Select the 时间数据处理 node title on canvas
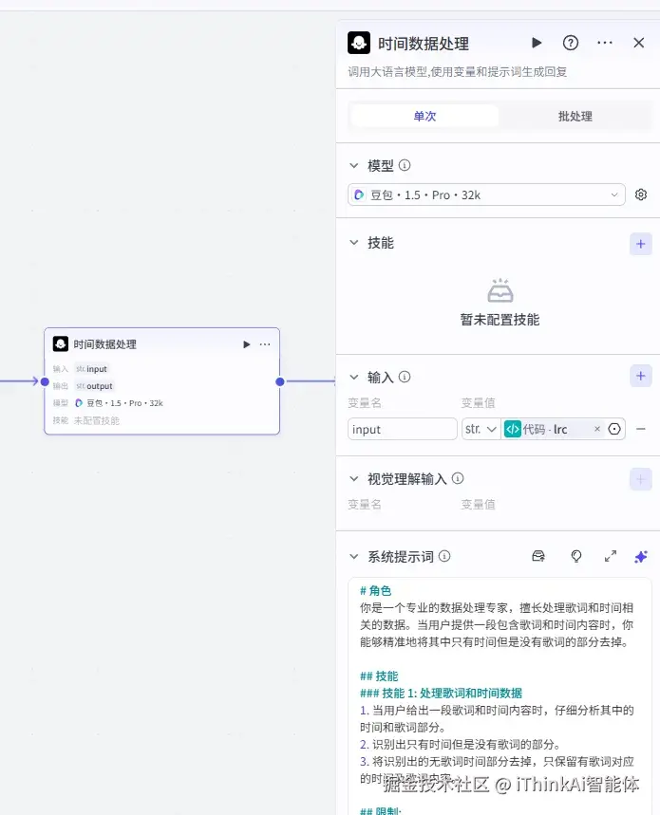 pos(104,344)
